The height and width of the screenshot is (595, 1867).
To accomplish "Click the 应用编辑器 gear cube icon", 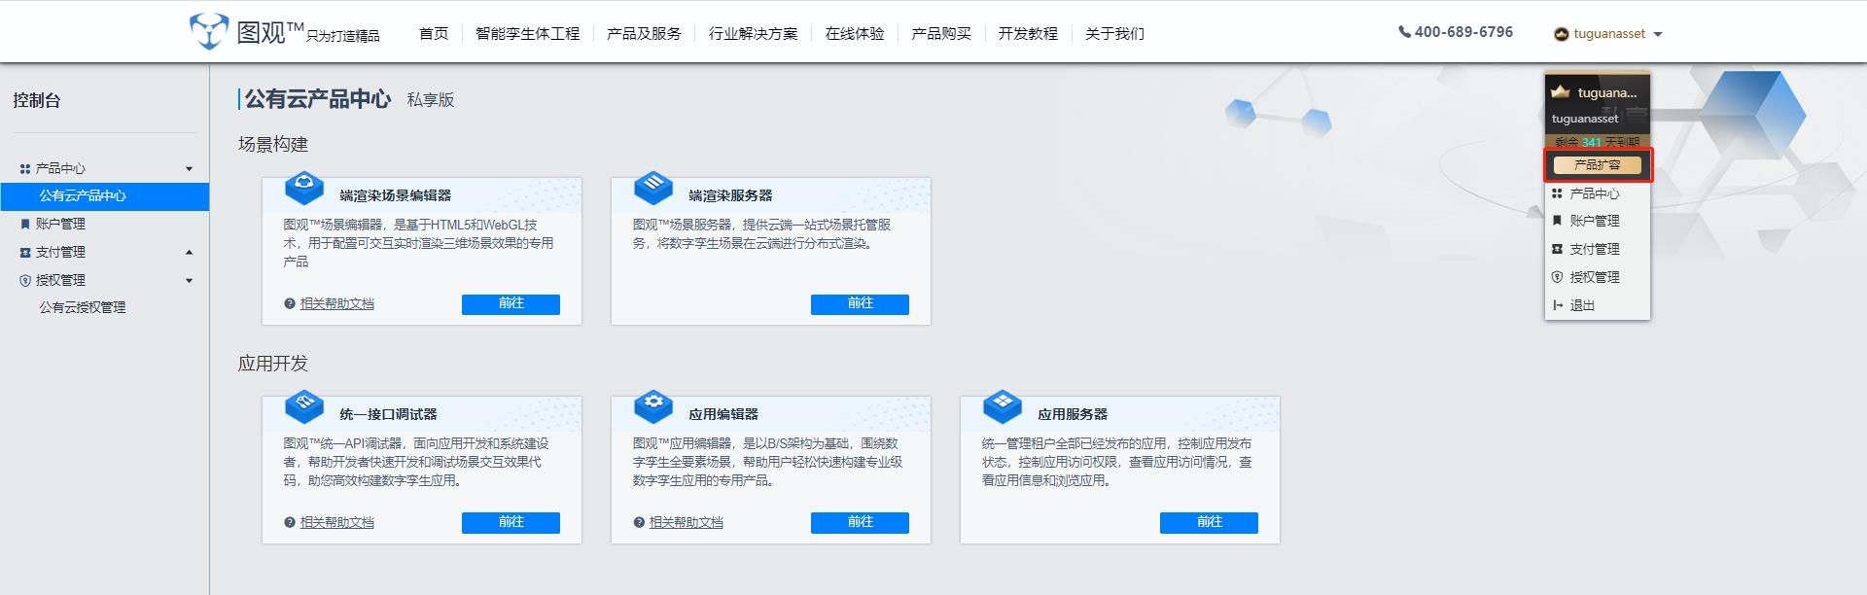I will [x=653, y=405].
